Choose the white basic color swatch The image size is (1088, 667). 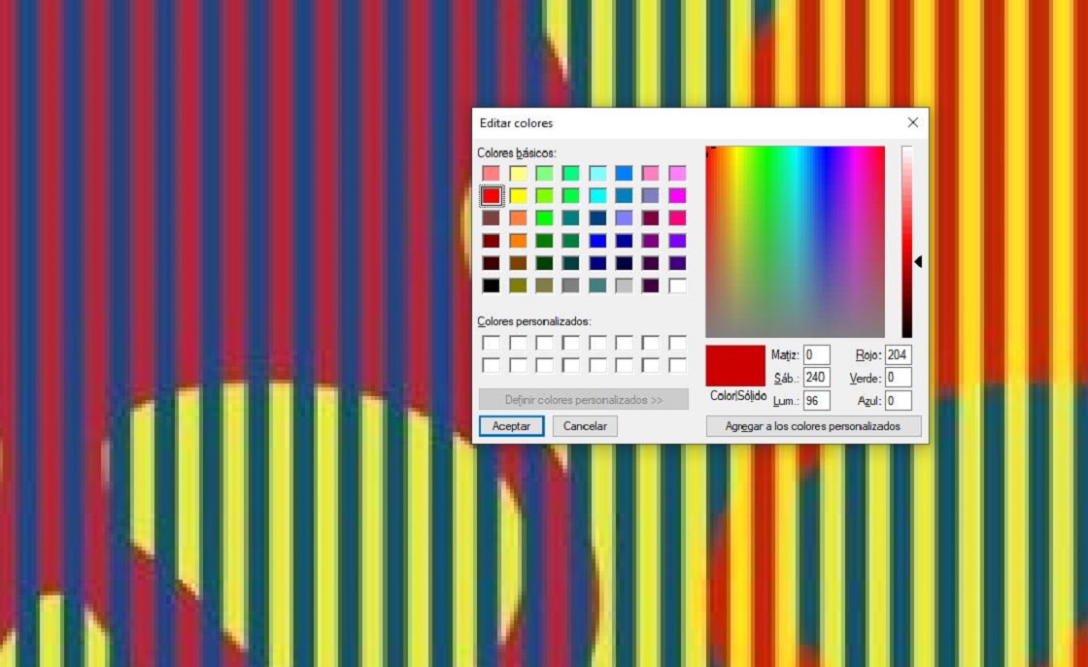677,285
